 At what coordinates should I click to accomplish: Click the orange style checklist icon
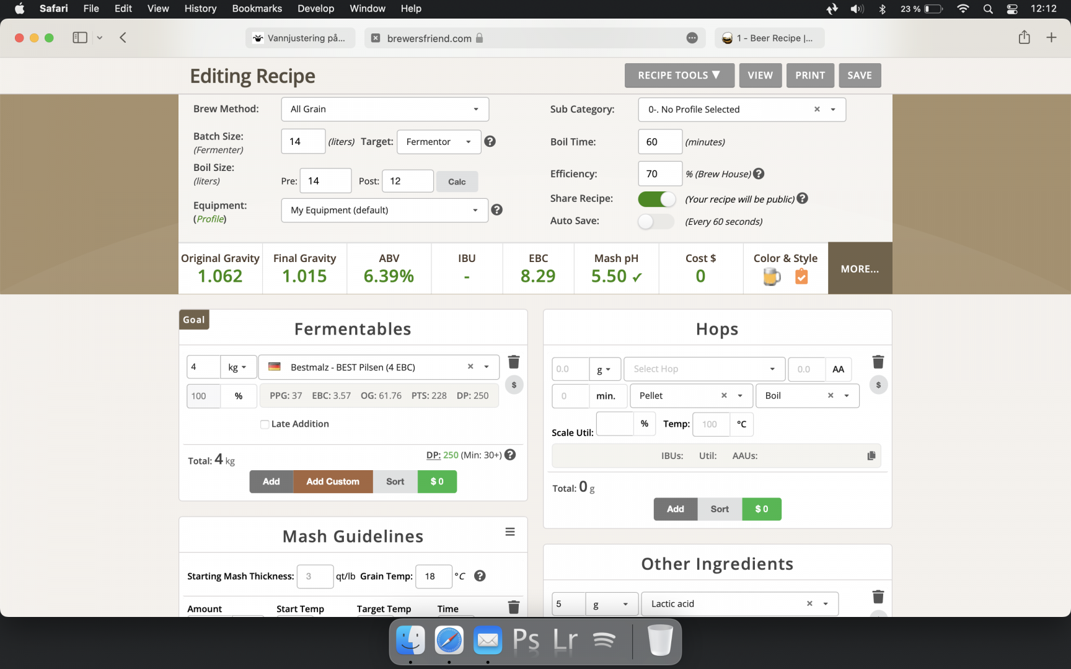pos(801,277)
